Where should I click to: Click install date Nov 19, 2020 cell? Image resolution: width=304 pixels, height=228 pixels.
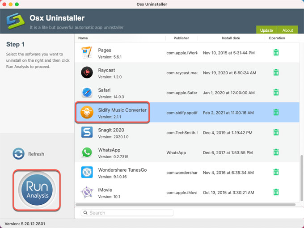tap(229, 73)
